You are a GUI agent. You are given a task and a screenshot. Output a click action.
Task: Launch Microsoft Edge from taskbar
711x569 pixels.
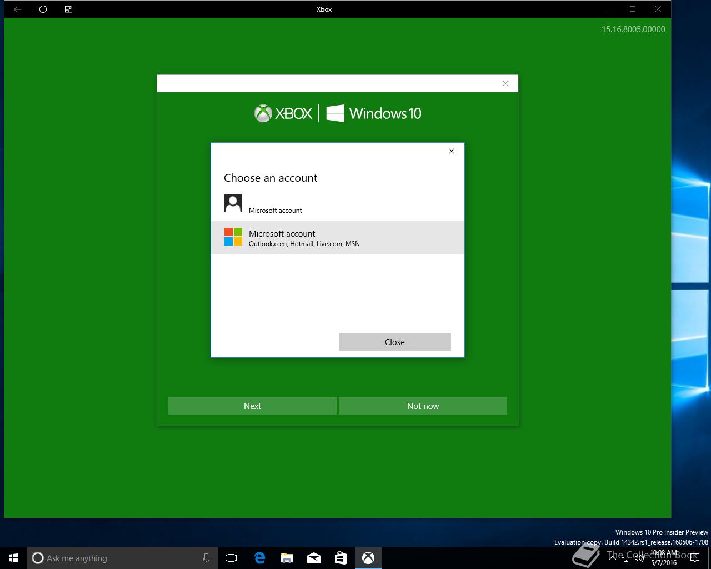[x=259, y=558]
